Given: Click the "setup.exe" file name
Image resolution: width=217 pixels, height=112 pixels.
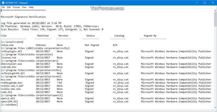Looking at the screenshot, I should tap(7, 45).
